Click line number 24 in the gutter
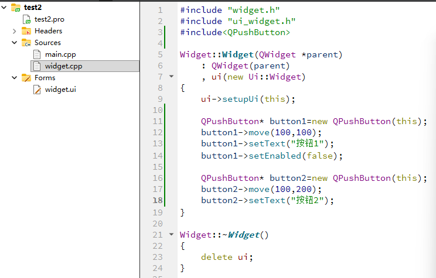The image size is (436, 278). [x=158, y=268]
